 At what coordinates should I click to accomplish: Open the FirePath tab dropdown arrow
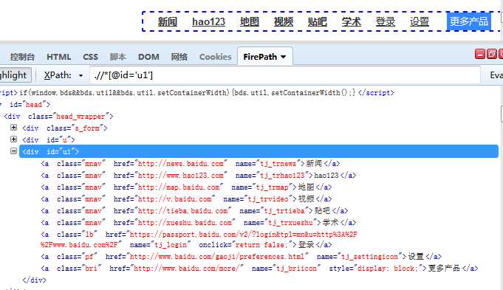click(x=283, y=57)
